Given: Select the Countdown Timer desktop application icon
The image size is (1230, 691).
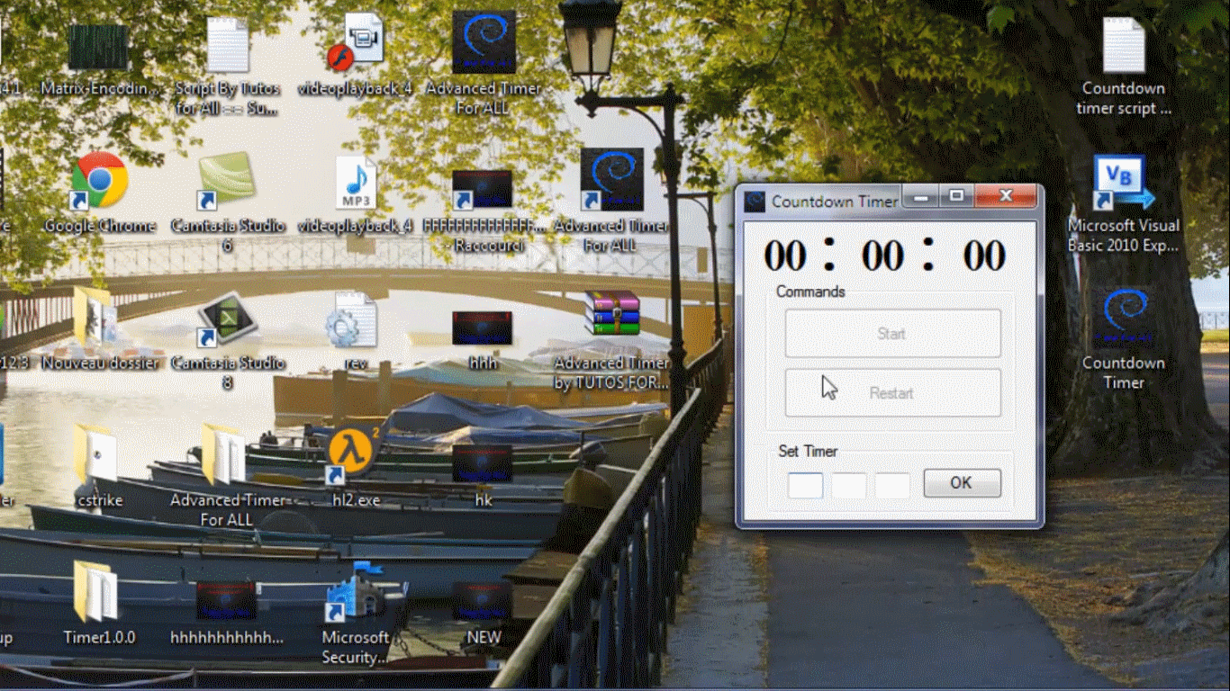Looking at the screenshot, I should (x=1124, y=319).
